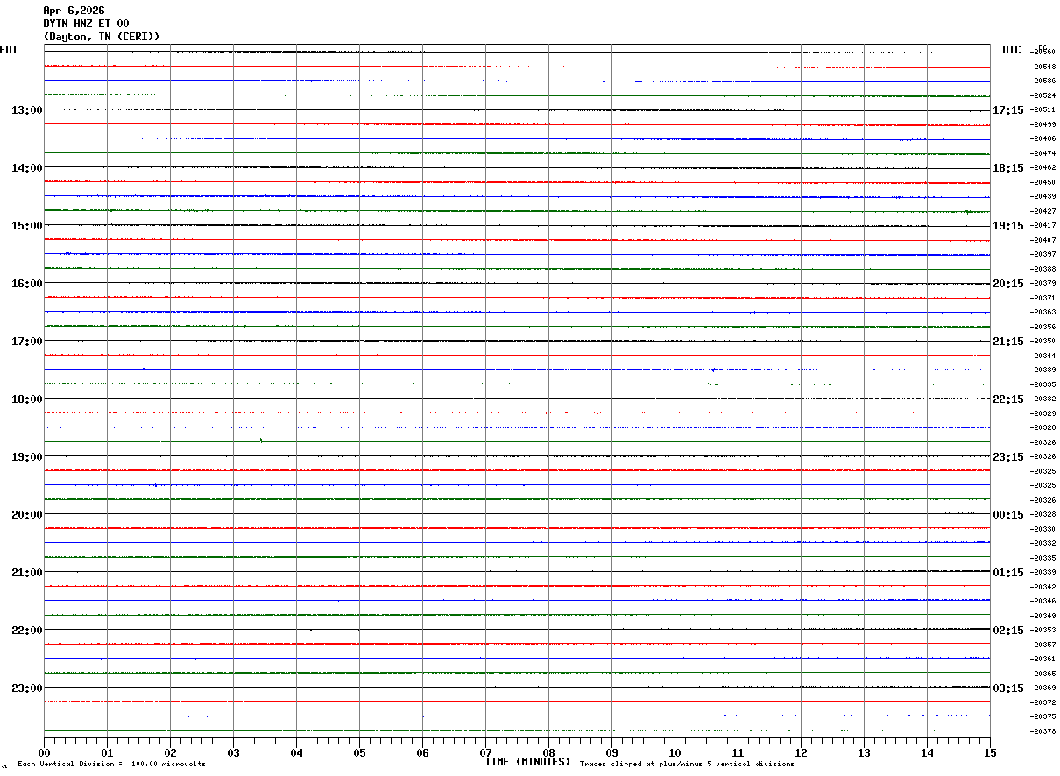The width and height of the screenshot is (1060, 776).
Task: Click the 20:15 UTC time label
Action: pyautogui.click(x=1007, y=284)
